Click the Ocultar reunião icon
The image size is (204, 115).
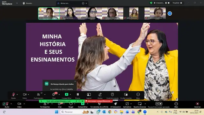click(126, 95)
